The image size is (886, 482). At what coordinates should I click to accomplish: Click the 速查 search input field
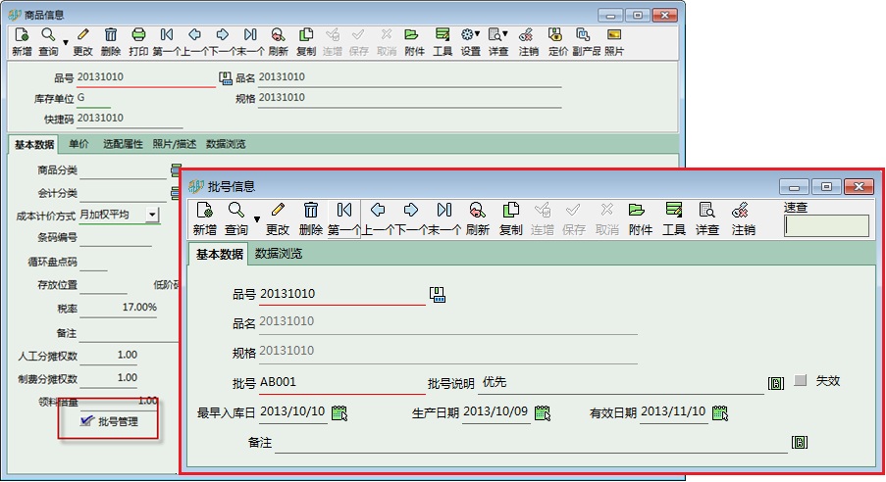[x=826, y=226]
